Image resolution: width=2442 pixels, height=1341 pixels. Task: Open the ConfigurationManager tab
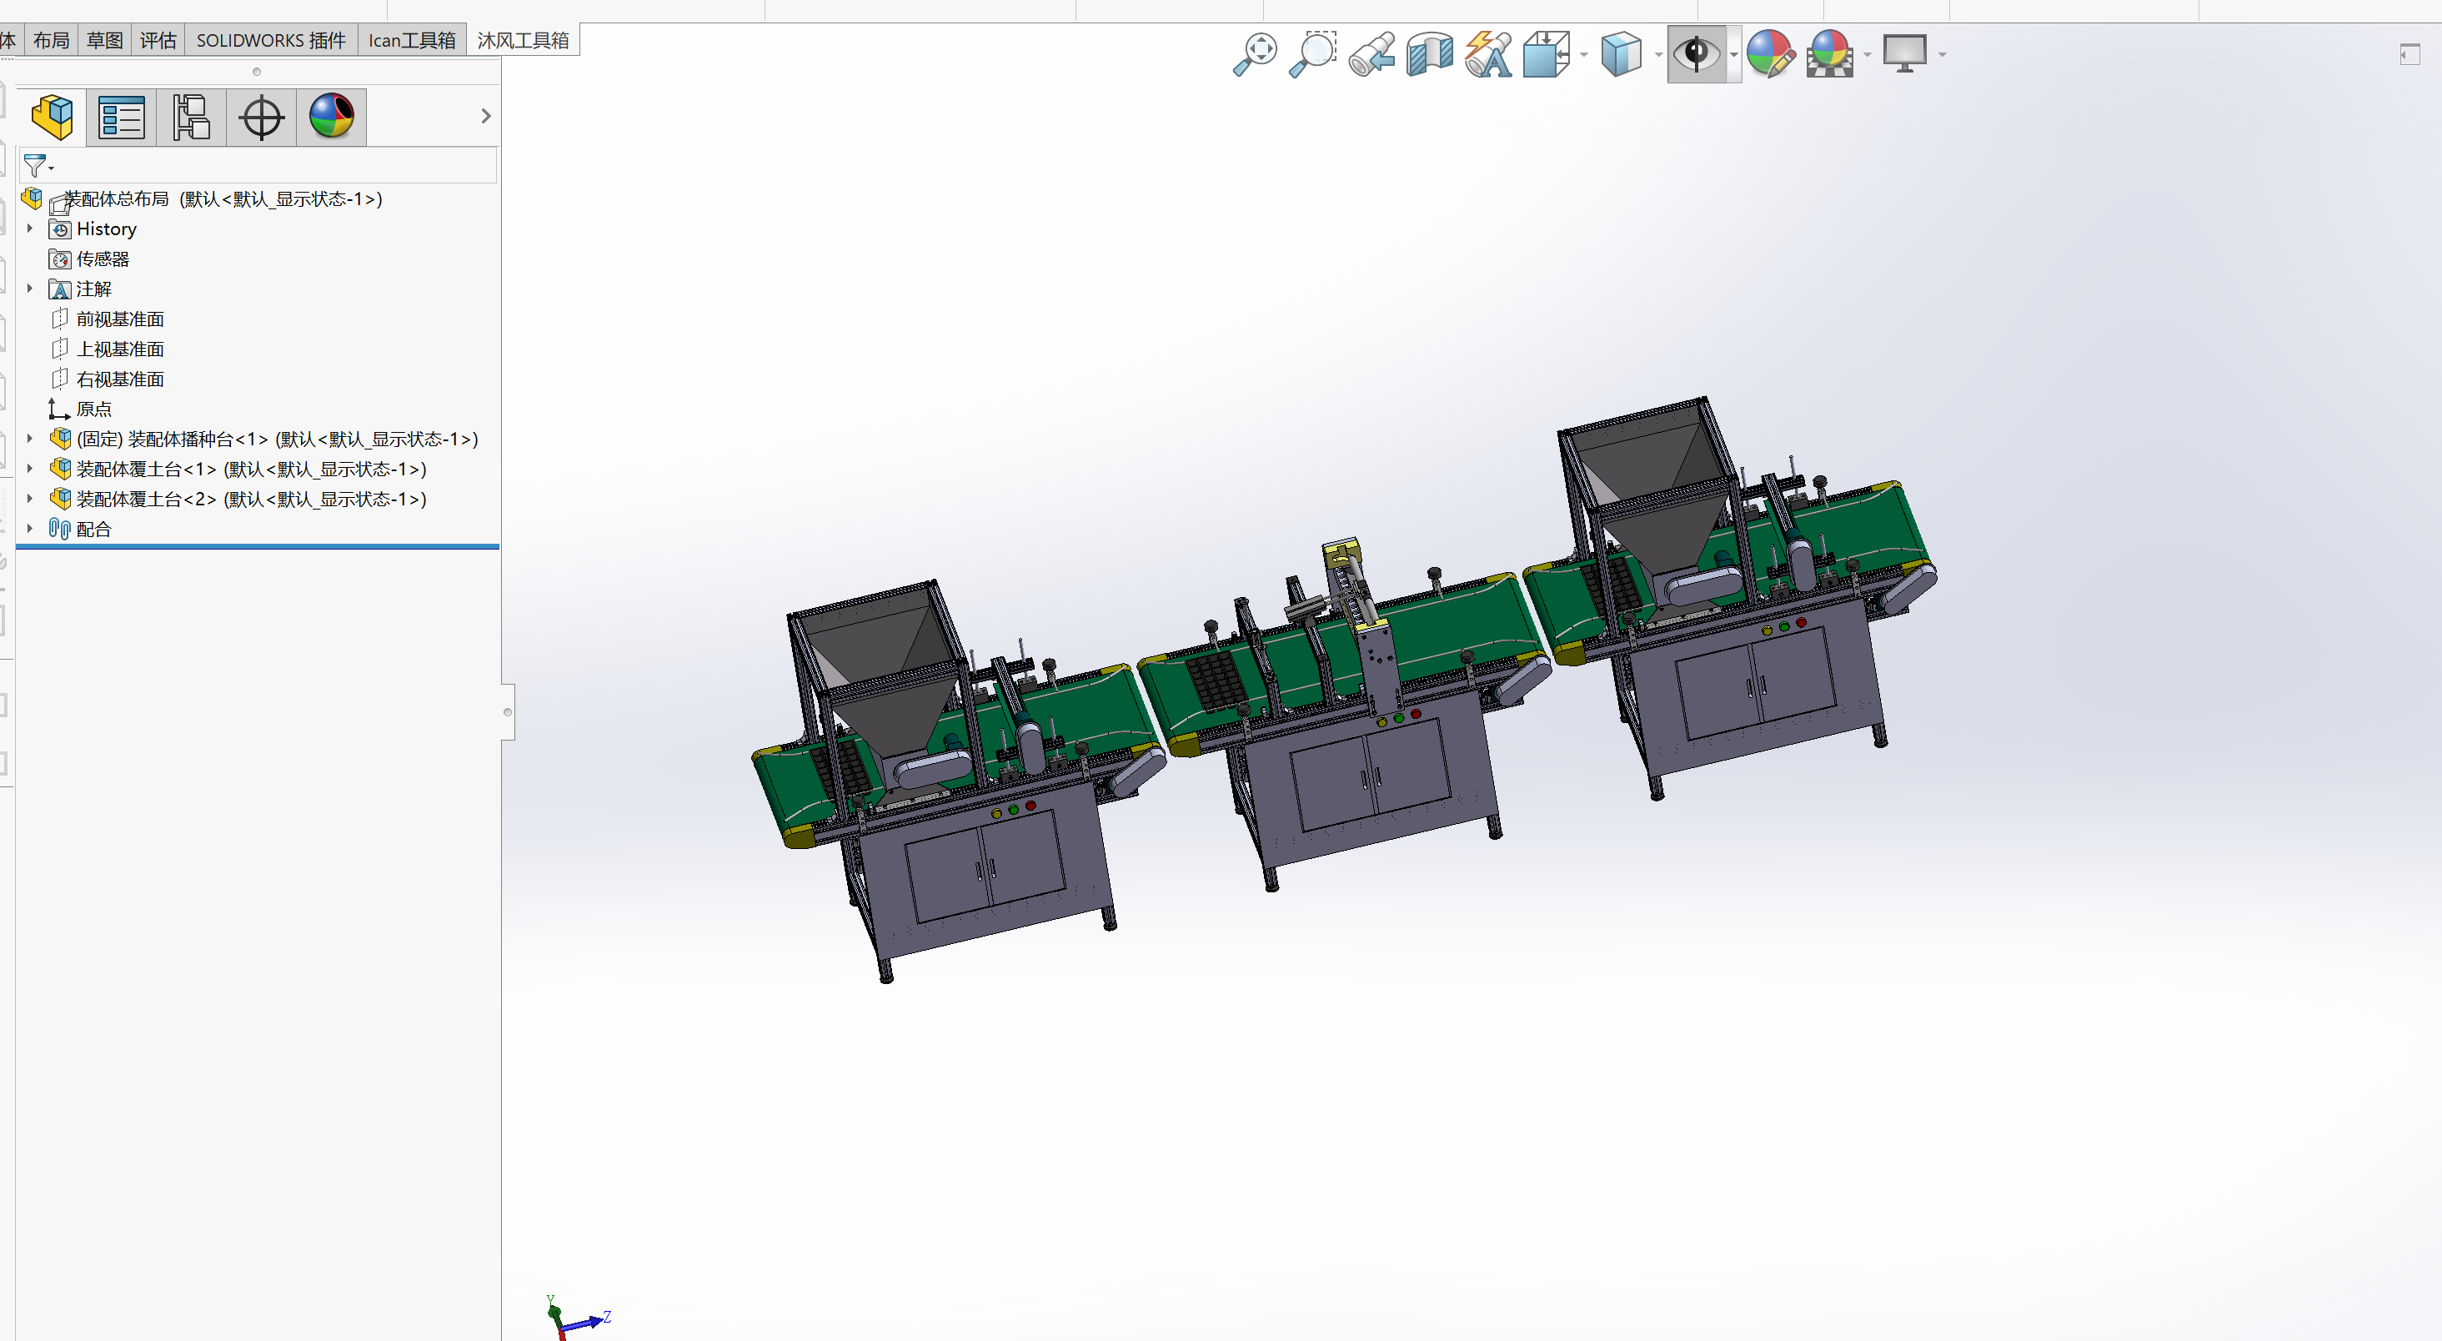[x=192, y=117]
